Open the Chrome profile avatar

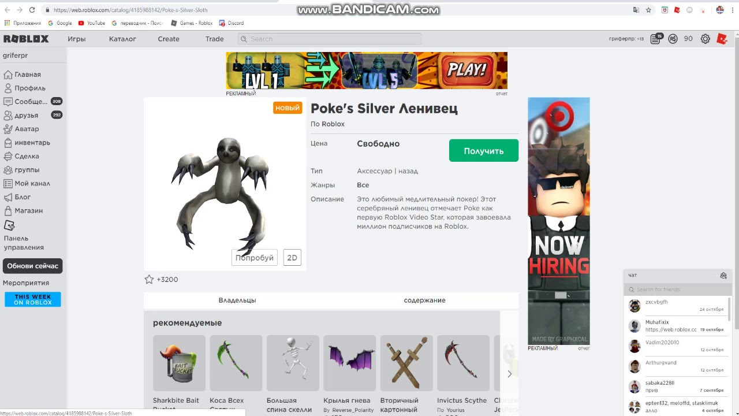pyautogui.click(x=720, y=10)
